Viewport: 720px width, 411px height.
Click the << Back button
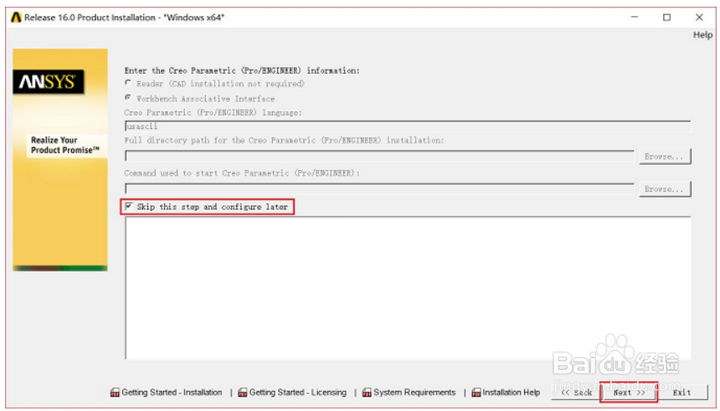(576, 393)
